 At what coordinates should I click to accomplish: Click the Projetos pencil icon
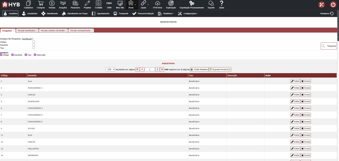pos(87,4)
